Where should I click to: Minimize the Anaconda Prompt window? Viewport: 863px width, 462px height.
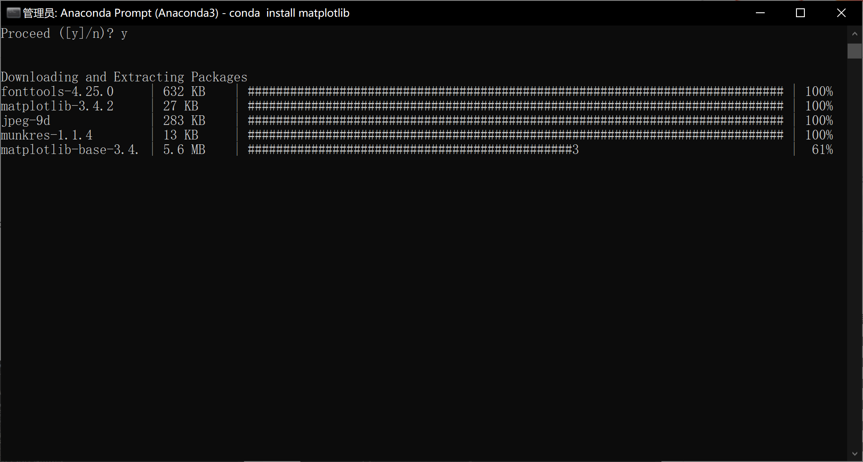point(760,13)
